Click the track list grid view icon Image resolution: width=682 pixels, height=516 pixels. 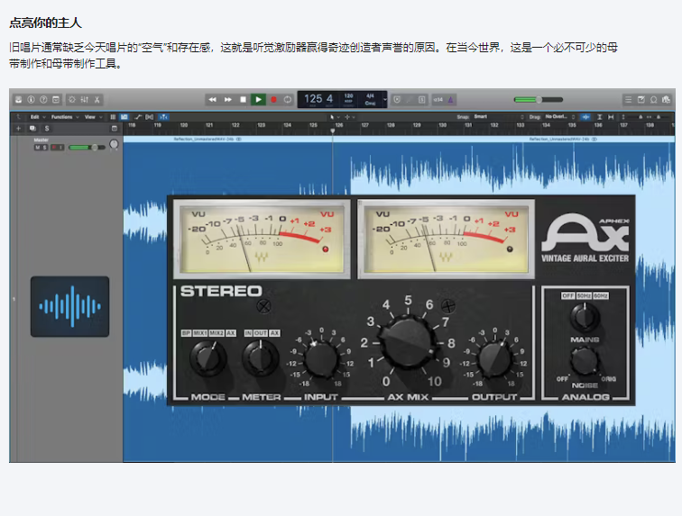(113, 117)
